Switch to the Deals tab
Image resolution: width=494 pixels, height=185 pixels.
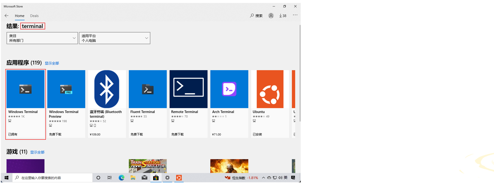tap(34, 16)
